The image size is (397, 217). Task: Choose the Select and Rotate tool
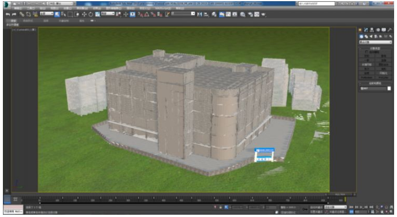pos(91,14)
